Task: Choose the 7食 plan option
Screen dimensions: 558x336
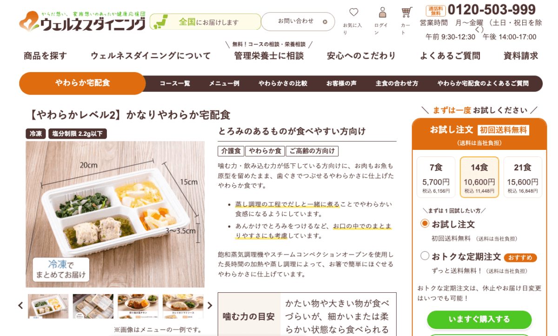Action: (436, 177)
